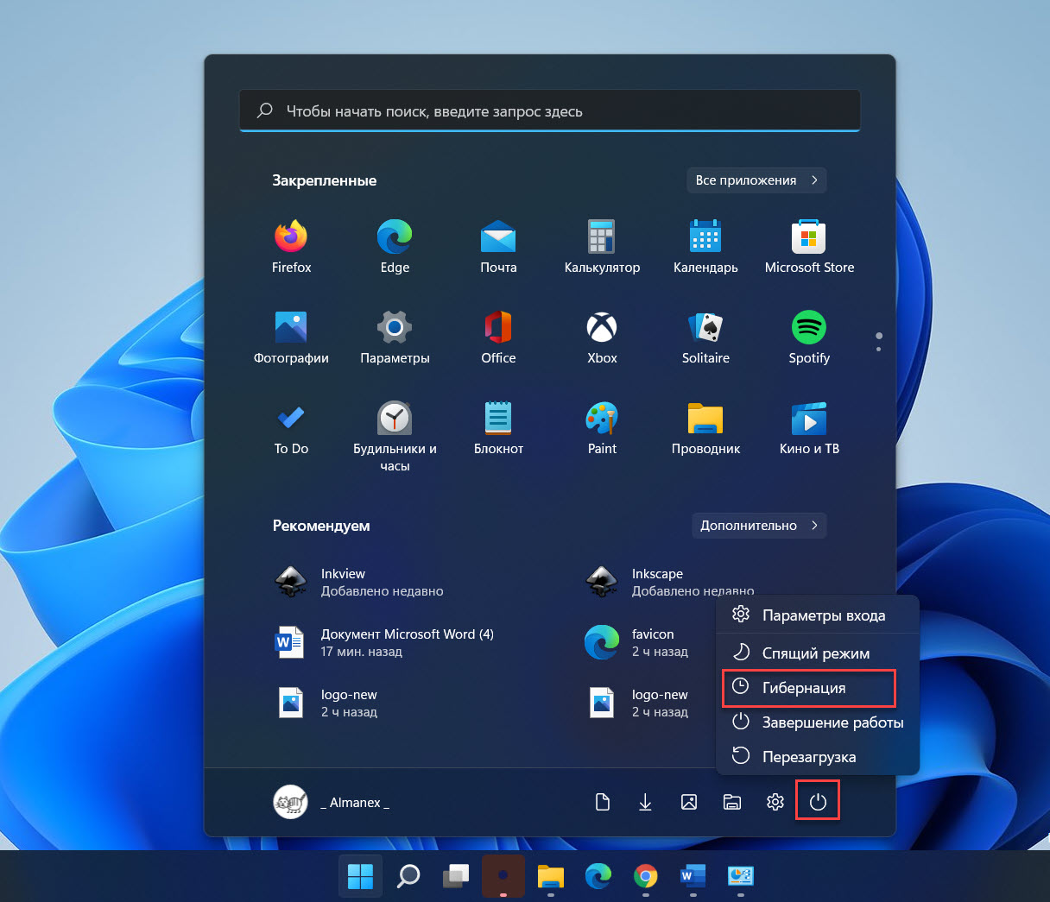Image resolution: width=1050 pixels, height=902 pixels.
Task: Click the Windows Start button on taskbar
Action: pyautogui.click(x=360, y=876)
